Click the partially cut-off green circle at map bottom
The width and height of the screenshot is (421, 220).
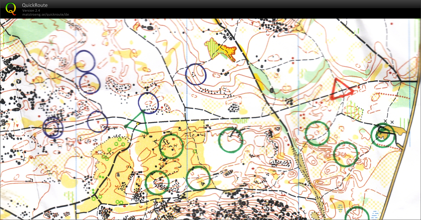tap(357, 214)
